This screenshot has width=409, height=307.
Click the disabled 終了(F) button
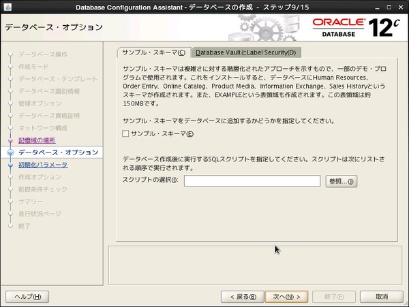pyautogui.click(x=334, y=297)
